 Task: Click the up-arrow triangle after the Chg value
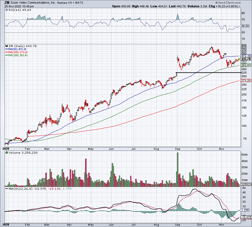click(239, 6)
